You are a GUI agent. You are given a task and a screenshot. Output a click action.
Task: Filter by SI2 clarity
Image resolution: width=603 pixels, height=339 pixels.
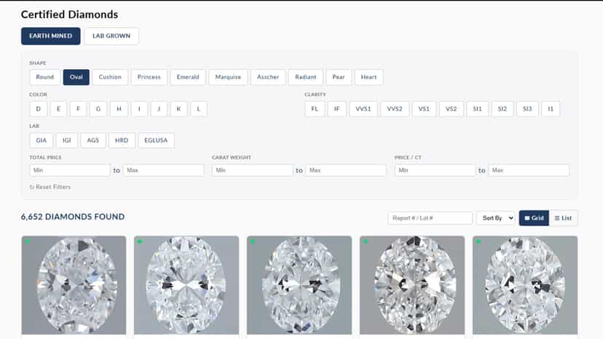pyautogui.click(x=502, y=109)
